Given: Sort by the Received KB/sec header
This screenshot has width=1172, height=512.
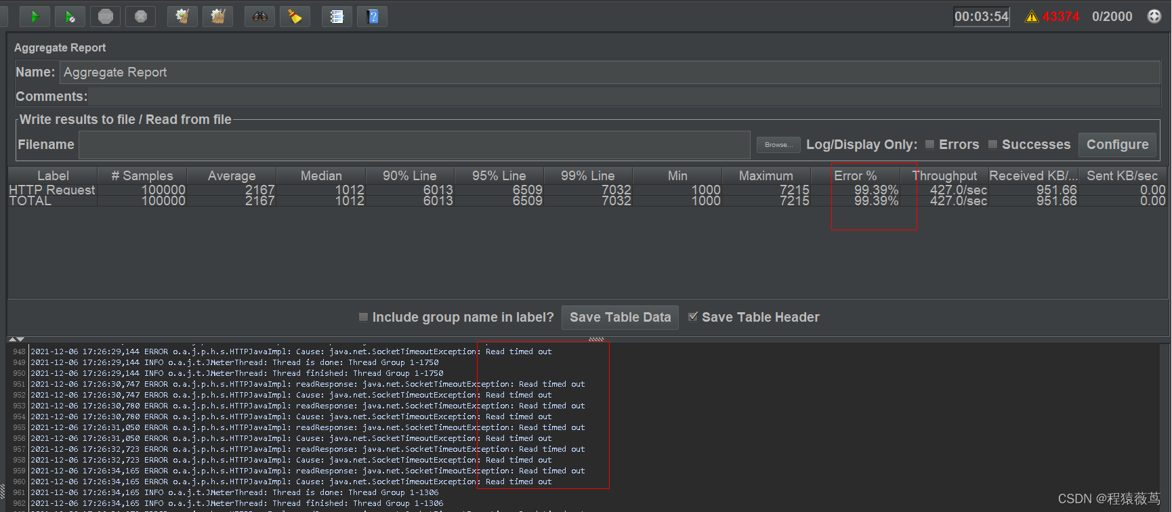Looking at the screenshot, I should (1033, 175).
